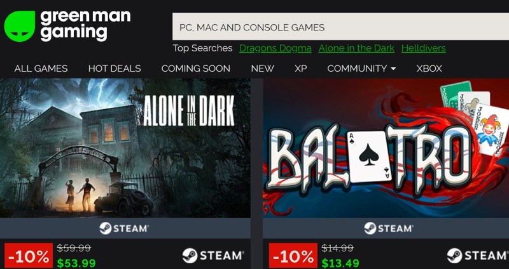Image resolution: width=509 pixels, height=269 pixels.
Task: Open the Balatro game banner image
Action: 386,148
